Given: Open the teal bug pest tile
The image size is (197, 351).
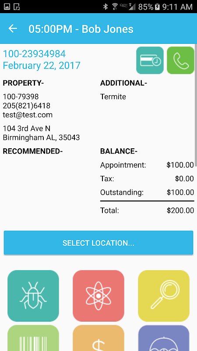Looking at the screenshot, I should pos(33,296).
